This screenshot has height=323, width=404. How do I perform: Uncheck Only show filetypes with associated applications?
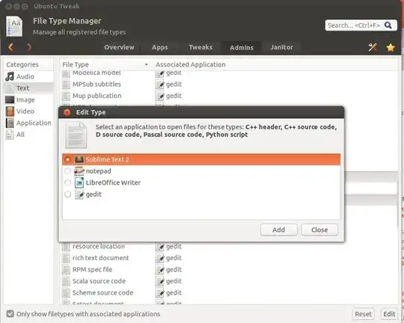tap(10, 314)
